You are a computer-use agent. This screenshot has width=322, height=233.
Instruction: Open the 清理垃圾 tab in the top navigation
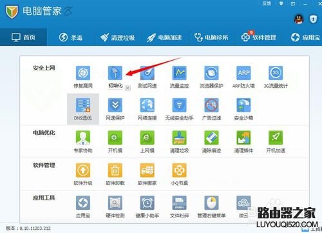117,37
